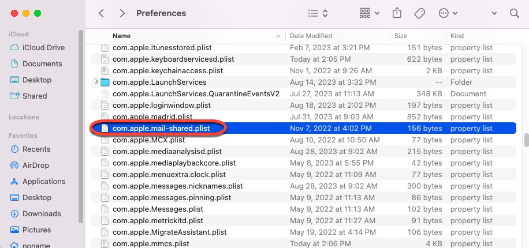529x248 pixels.
Task: Open the Search magnifier icon
Action: pyautogui.click(x=514, y=13)
